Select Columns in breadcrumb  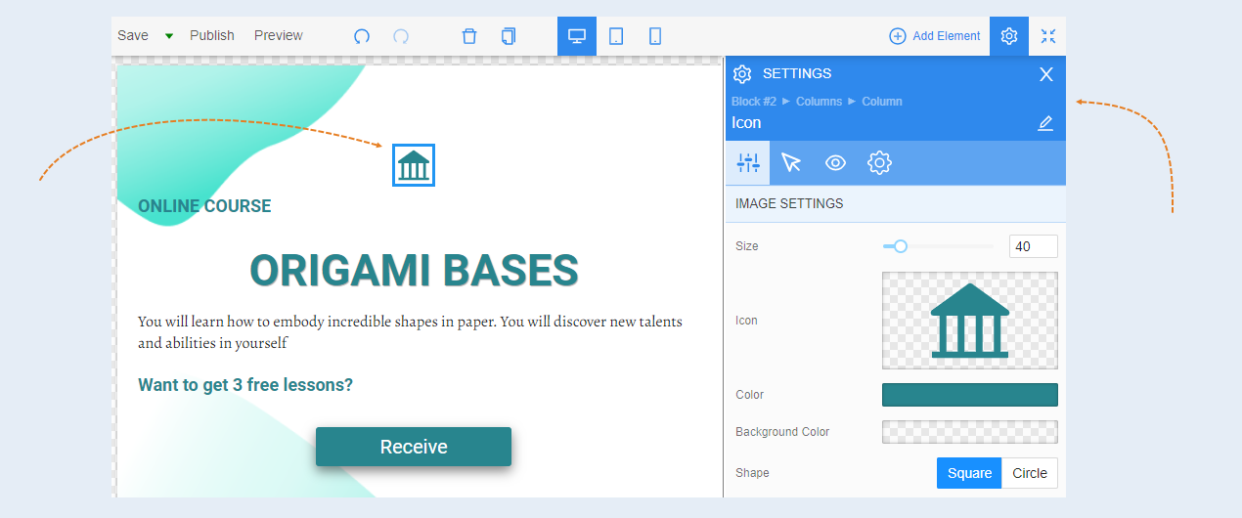pos(819,102)
